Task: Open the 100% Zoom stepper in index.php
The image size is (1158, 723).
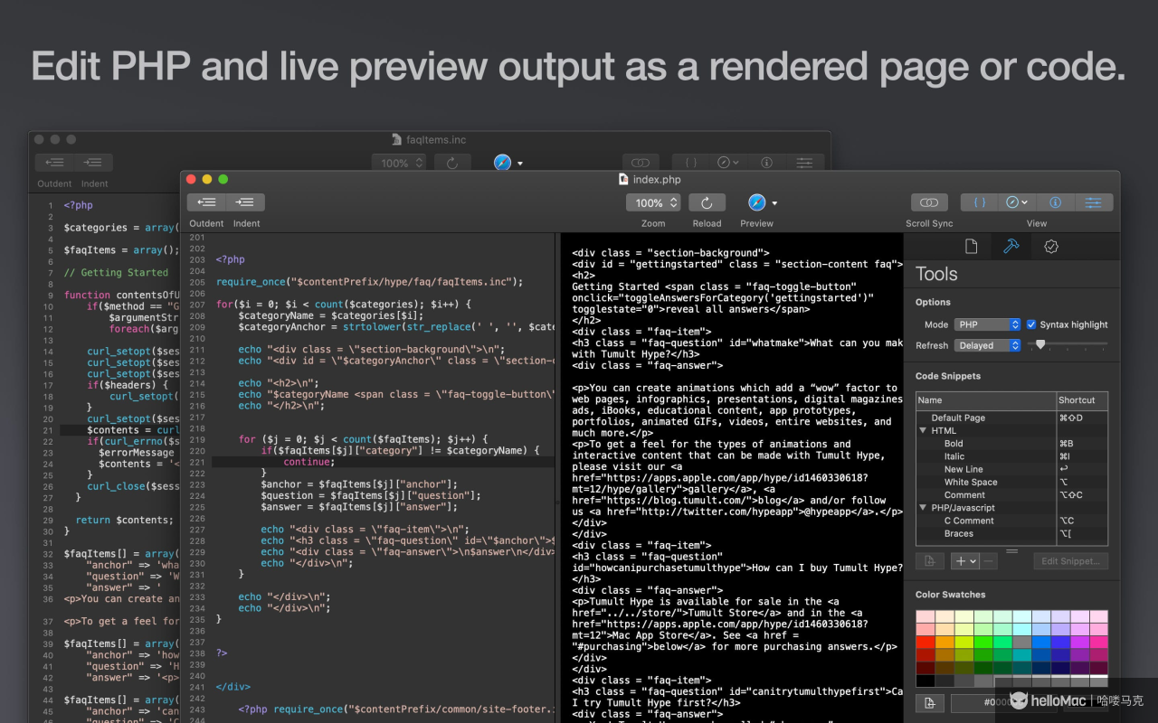Action: (x=653, y=202)
